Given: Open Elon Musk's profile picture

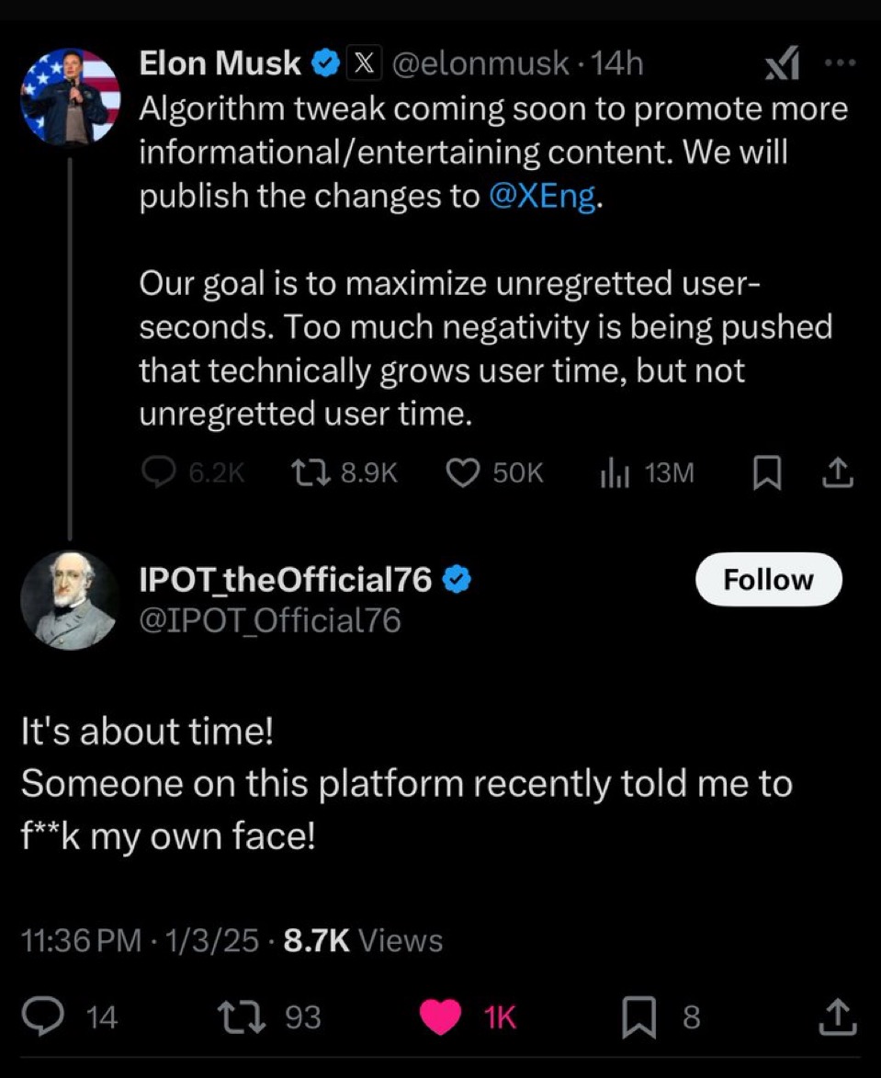Looking at the screenshot, I should click(71, 96).
